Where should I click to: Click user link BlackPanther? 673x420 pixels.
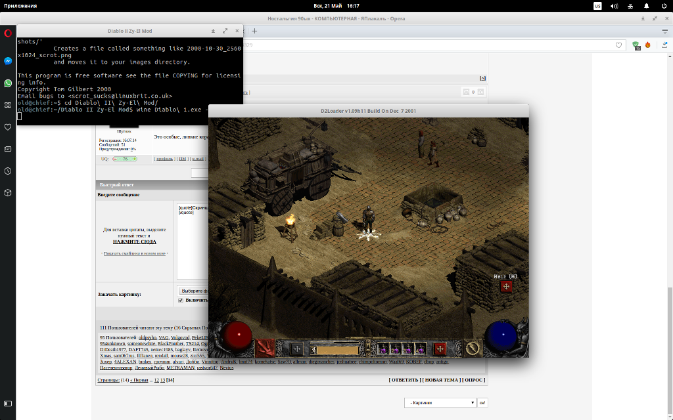(x=170, y=344)
